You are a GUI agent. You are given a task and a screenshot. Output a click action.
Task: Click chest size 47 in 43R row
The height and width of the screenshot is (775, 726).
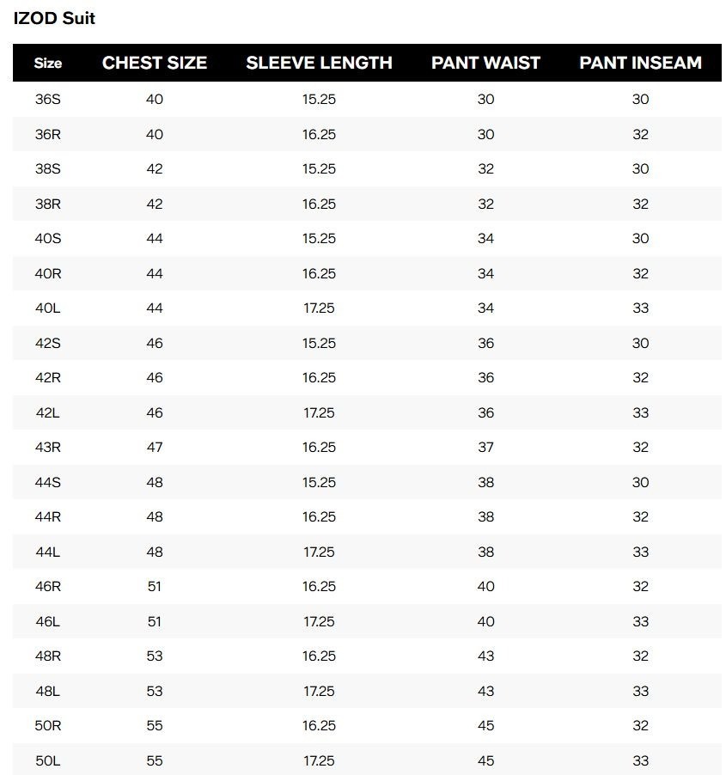(154, 448)
